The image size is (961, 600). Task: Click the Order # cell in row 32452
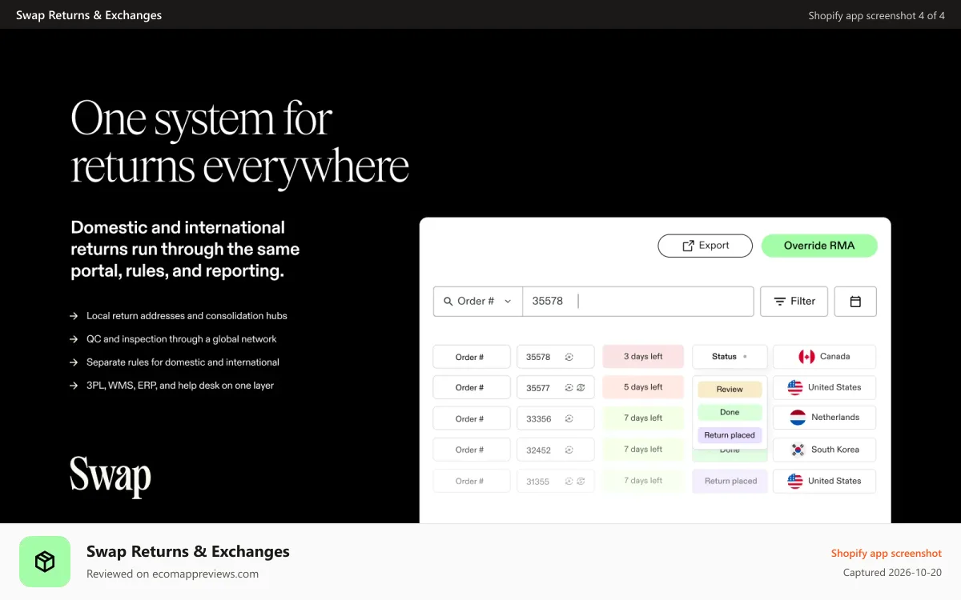click(x=472, y=450)
